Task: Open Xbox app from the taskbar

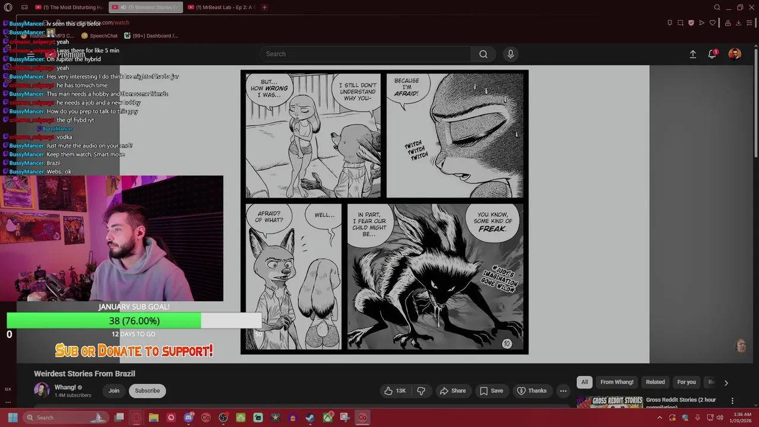Action: pyautogui.click(x=327, y=418)
